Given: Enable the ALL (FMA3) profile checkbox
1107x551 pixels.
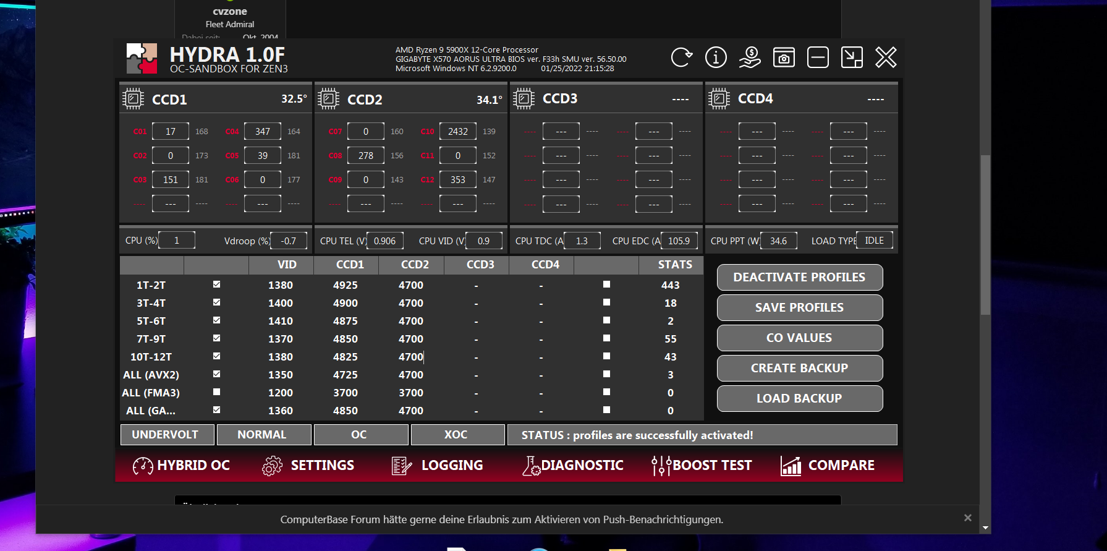Looking at the screenshot, I should pos(216,392).
